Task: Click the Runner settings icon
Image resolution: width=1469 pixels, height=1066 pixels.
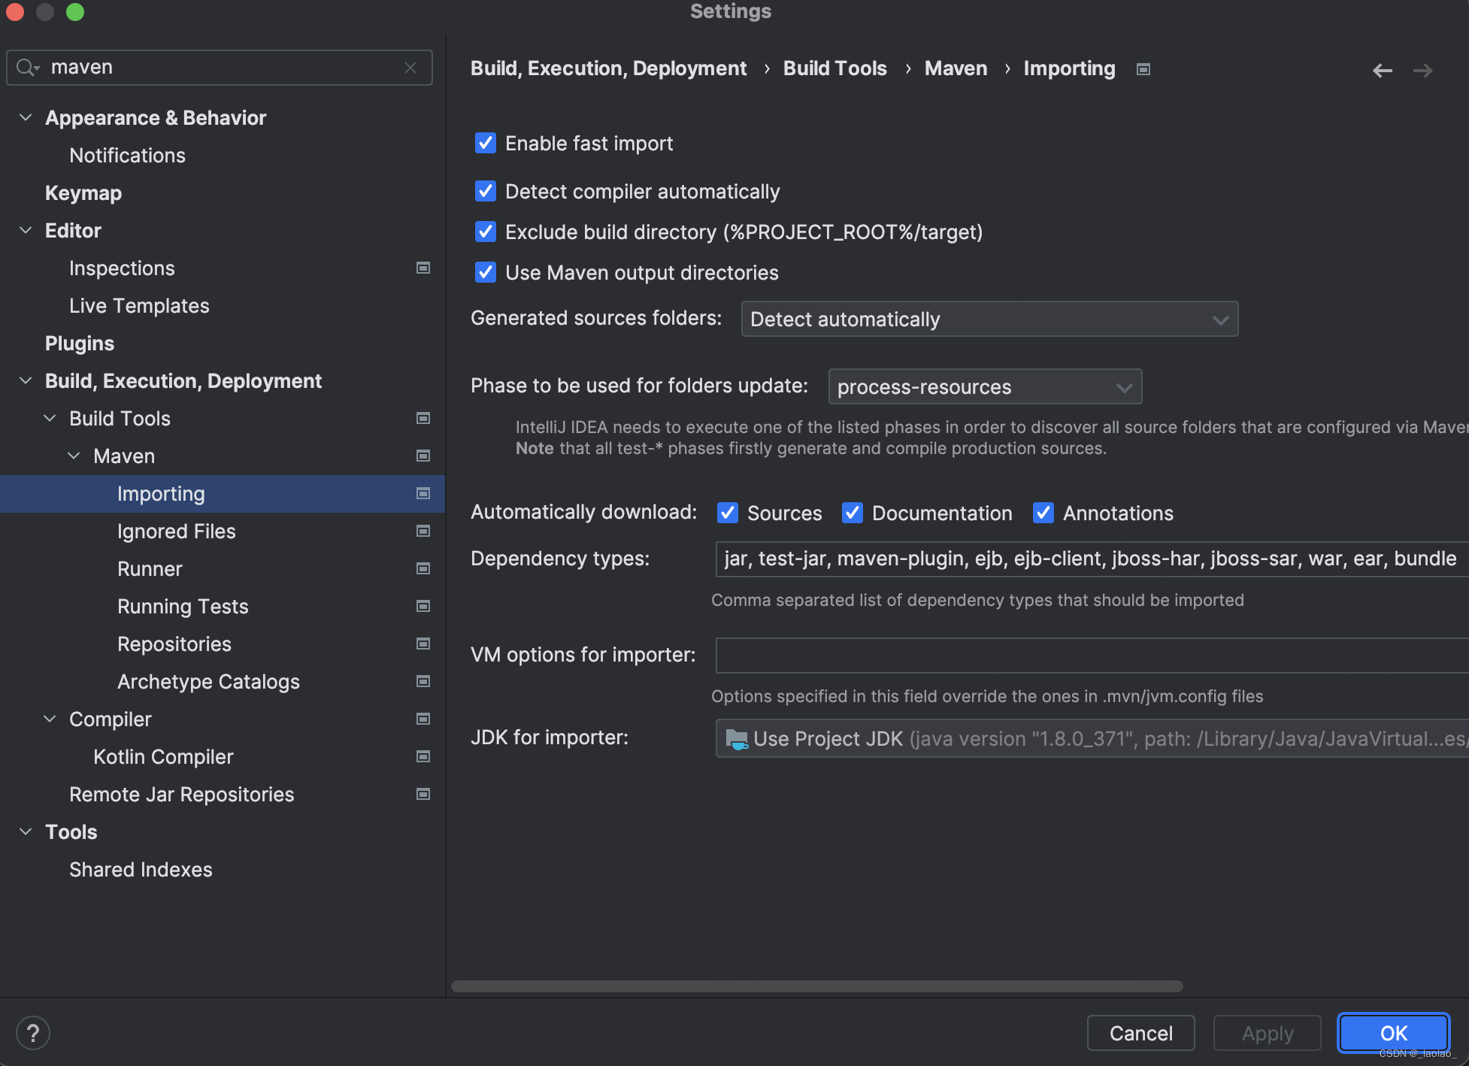Action: [424, 568]
